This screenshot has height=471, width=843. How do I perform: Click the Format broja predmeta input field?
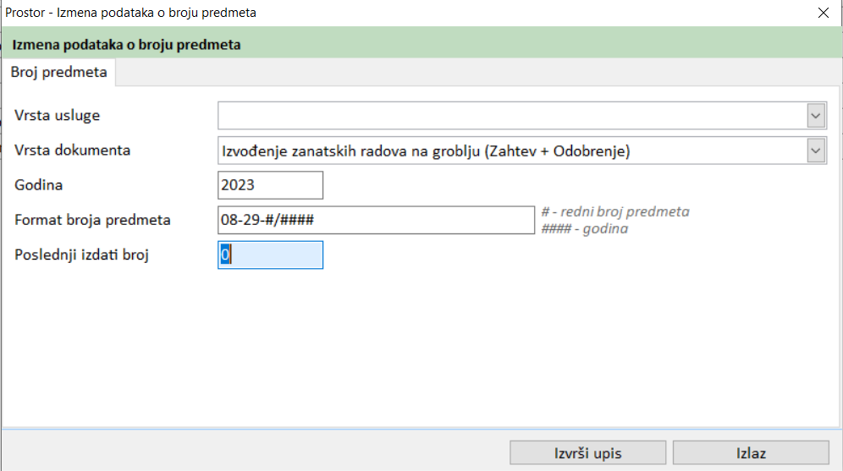(x=376, y=220)
